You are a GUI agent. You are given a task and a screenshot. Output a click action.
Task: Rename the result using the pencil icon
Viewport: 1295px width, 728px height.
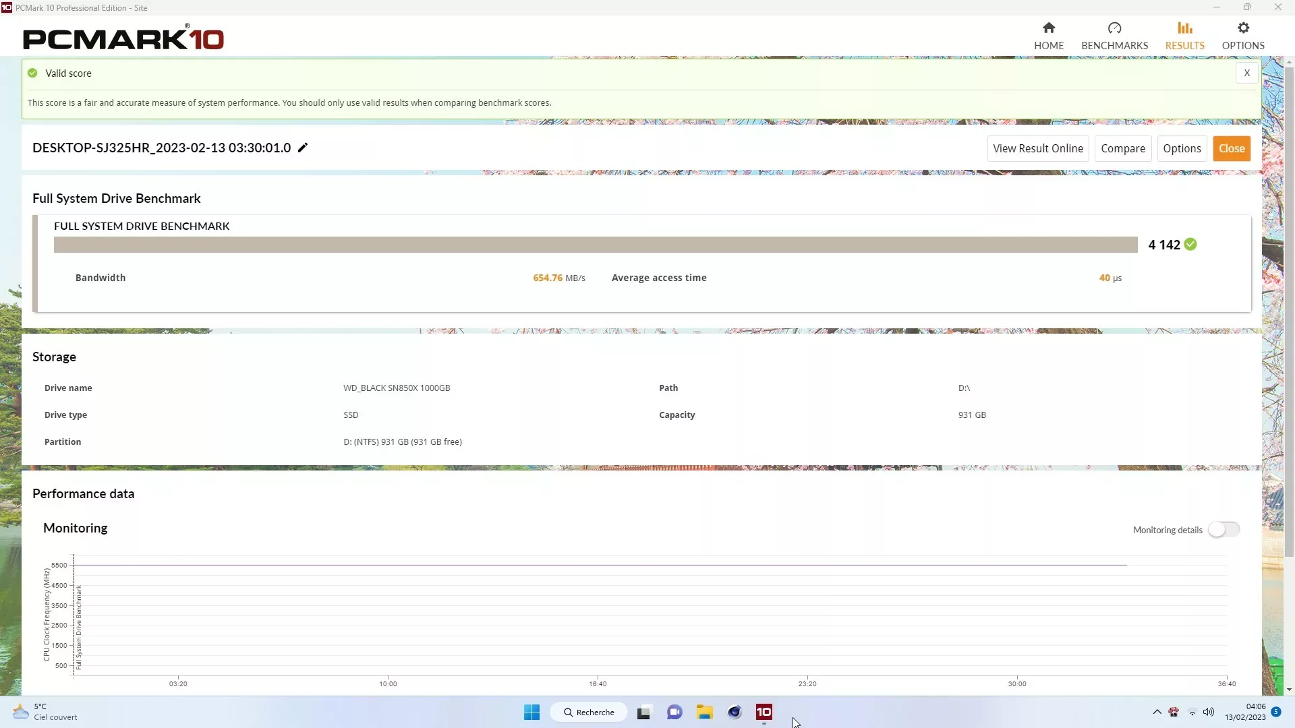[x=302, y=147]
